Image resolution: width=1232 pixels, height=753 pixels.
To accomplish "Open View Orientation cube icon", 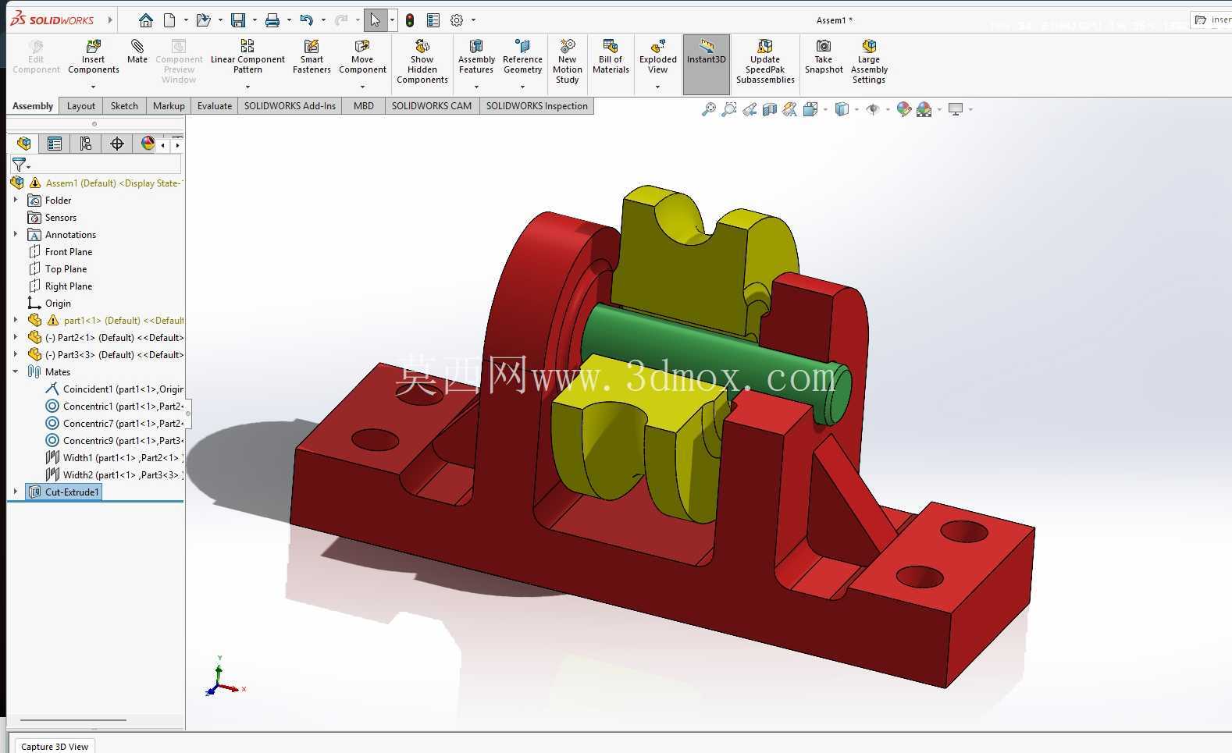I will [x=810, y=109].
